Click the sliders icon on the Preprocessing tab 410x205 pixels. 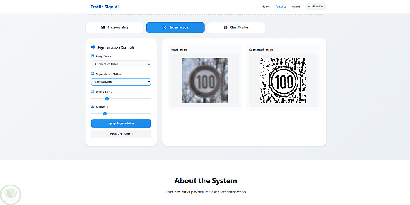(x=103, y=27)
